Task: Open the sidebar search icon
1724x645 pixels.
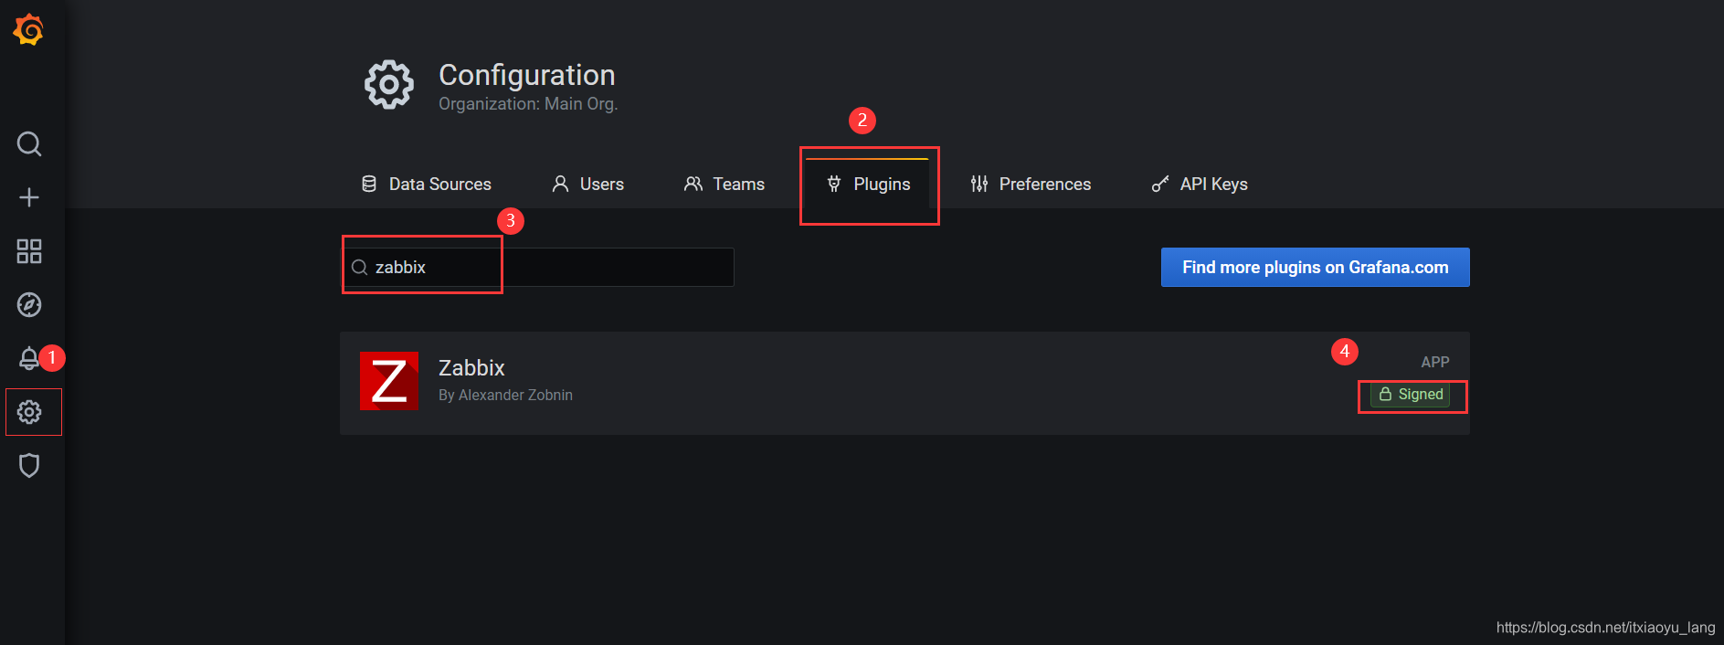Action: pos(29,143)
